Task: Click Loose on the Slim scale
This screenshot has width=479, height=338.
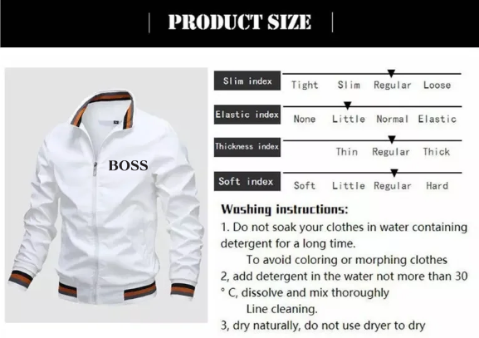Action: [x=437, y=85]
